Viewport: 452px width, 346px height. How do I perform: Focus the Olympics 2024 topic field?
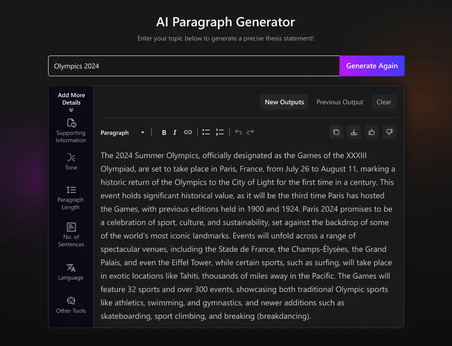(194, 66)
